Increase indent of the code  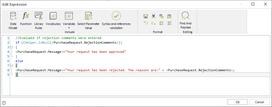[x=169, y=23]
